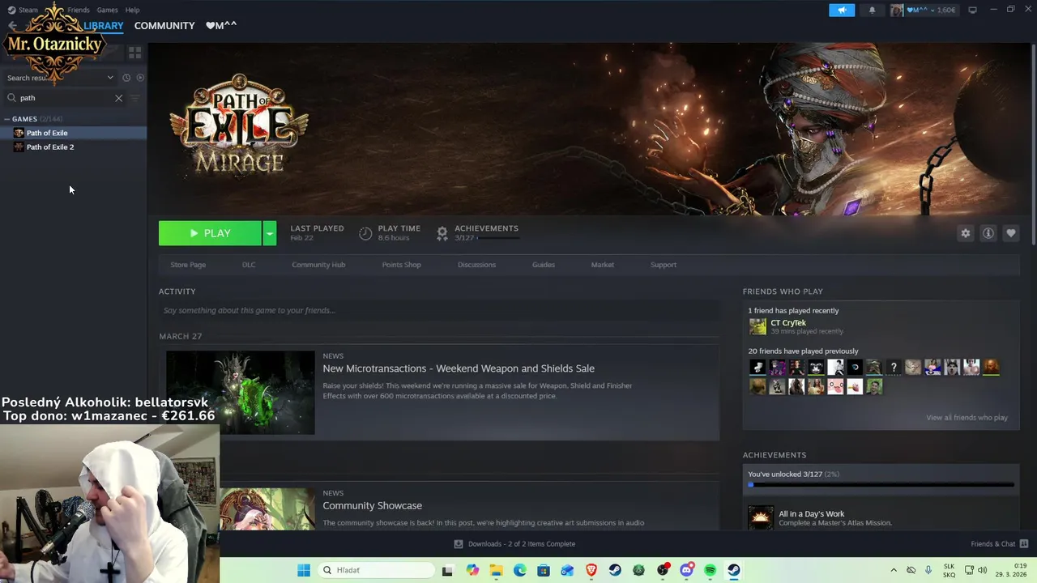Open the Games menu
Image resolution: width=1037 pixels, height=583 pixels.
107,10
